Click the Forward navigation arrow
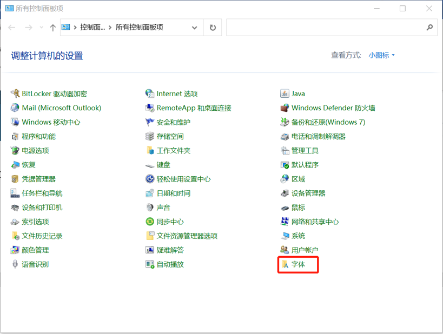Image resolution: width=443 pixels, height=334 pixels. [29, 28]
